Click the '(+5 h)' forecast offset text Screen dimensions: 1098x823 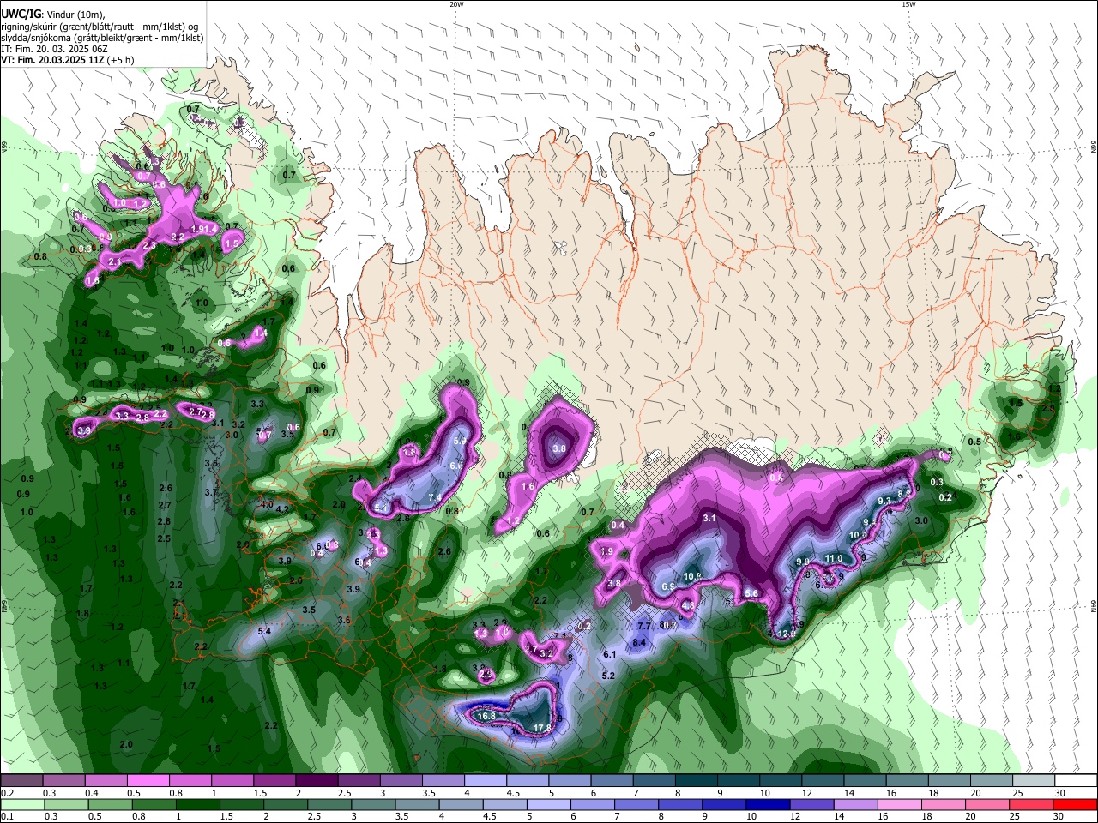coord(120,61)
